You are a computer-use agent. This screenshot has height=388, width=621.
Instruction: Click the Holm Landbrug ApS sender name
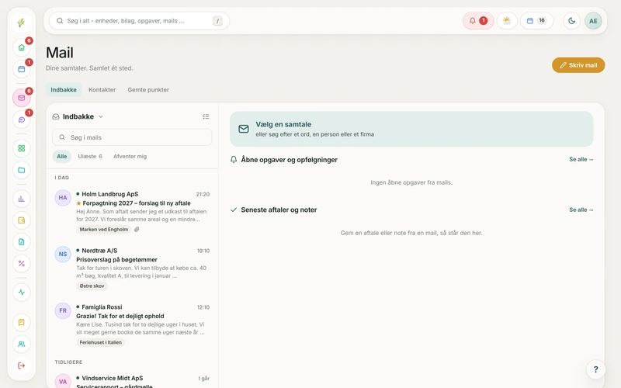(109, 194)
